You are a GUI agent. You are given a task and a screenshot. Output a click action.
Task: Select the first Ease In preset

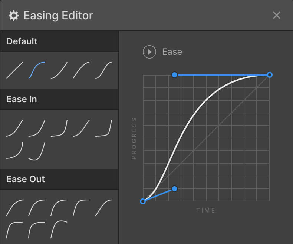[14, 128]
